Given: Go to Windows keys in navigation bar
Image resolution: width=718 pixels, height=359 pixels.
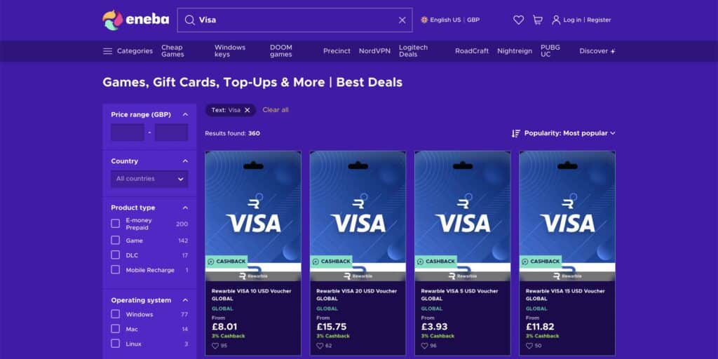Looking at the screenshot, I should coord(230,50).
